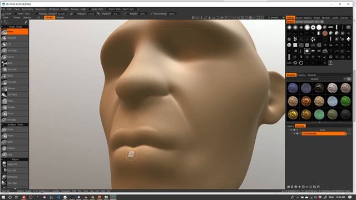The height and width of the screenshot is (200, 356).
Task: Switch to the Layers tab
Action: (x=290, y=126)
